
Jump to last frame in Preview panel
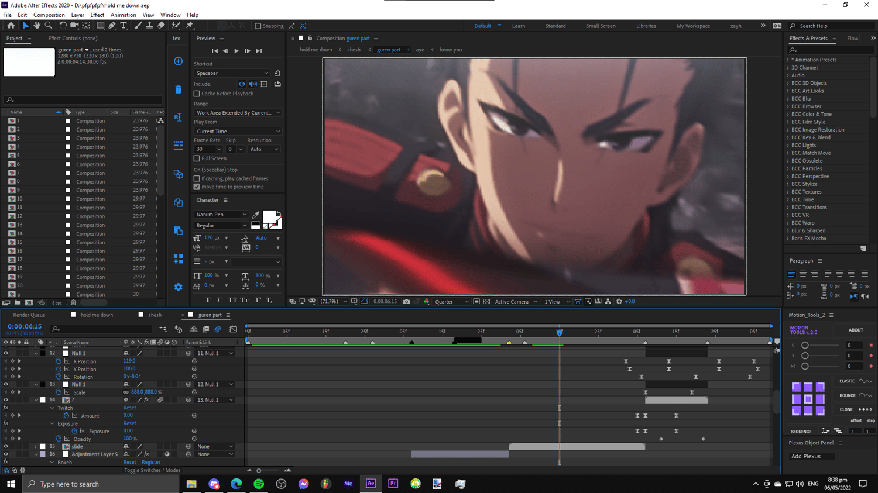point(259,51)
